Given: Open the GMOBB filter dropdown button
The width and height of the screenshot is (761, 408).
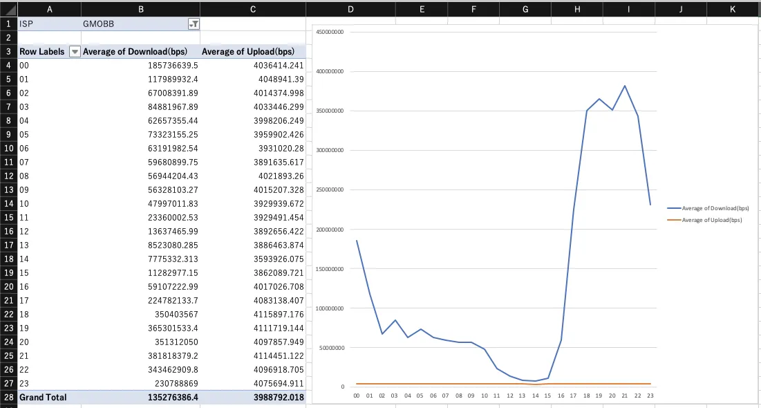Looking at the screenshot, I should coord(194,24).
